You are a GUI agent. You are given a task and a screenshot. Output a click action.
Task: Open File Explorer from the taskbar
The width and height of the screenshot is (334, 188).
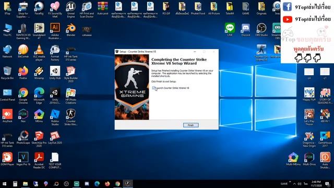[26, 184]
